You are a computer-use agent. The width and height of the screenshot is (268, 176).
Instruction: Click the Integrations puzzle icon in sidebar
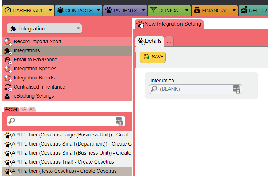click(8, 51)
